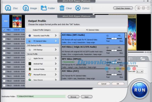Enable the Title10 checkbox
Viewport: 152px width, 102px height.
(4, 72)
